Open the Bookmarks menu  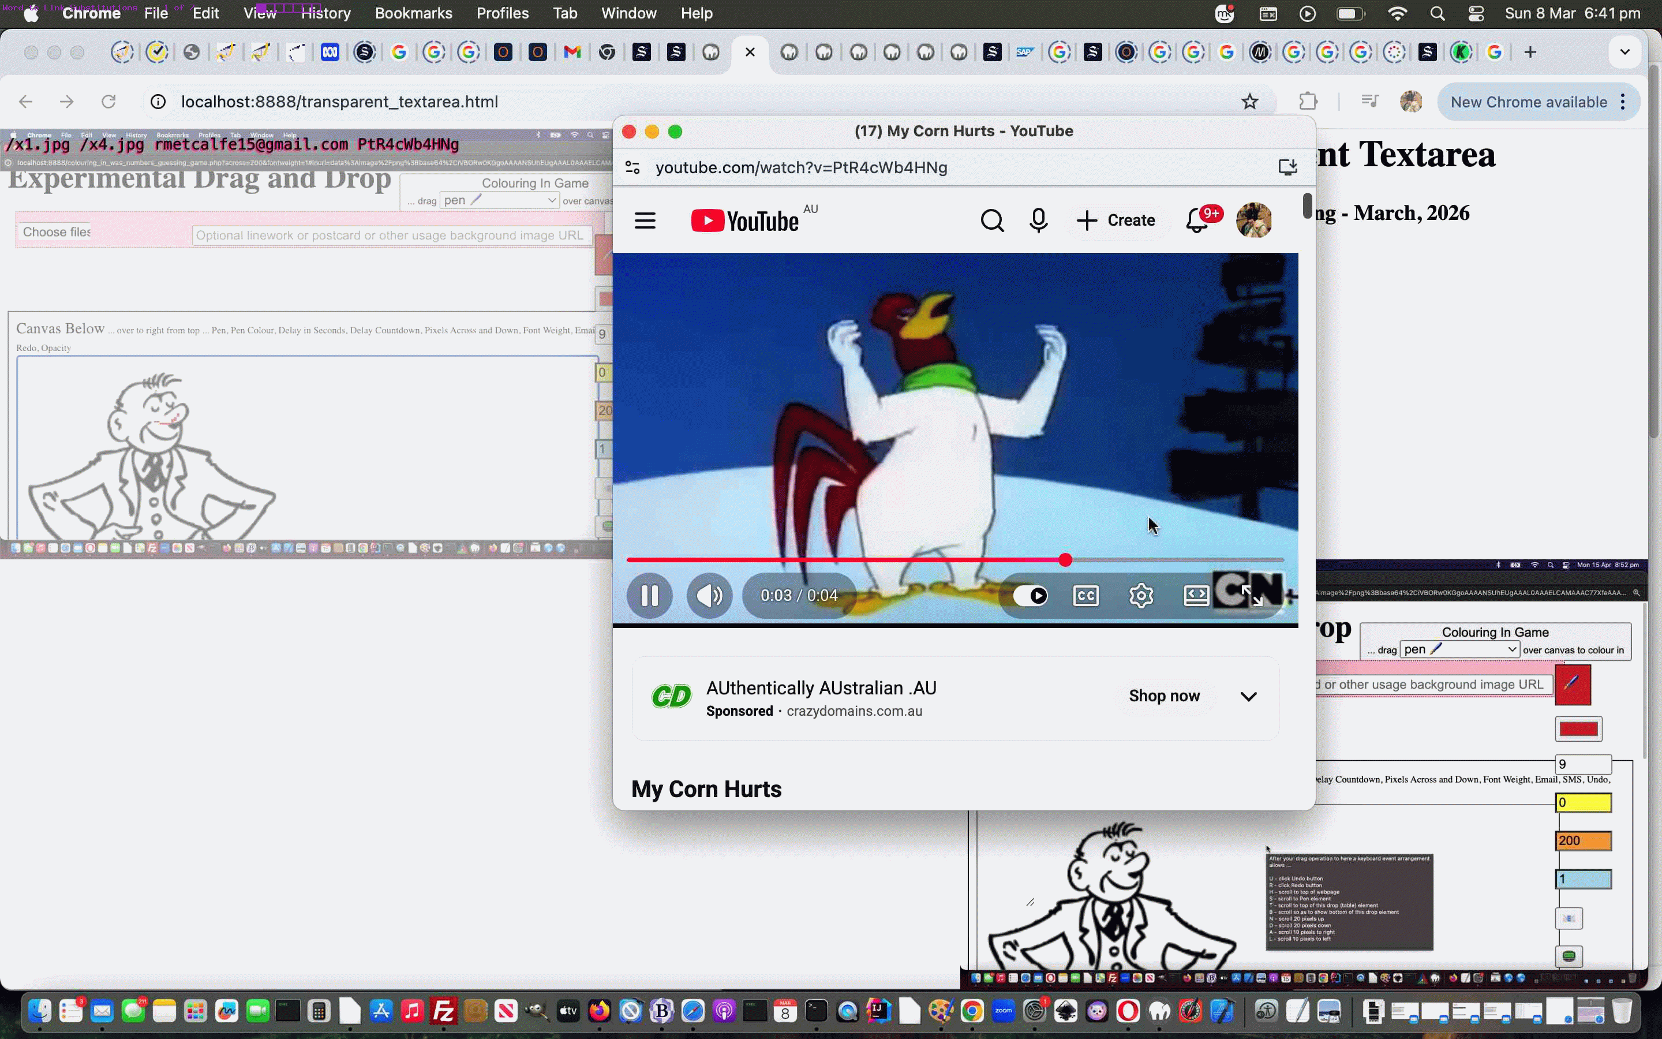pos(413,13)
